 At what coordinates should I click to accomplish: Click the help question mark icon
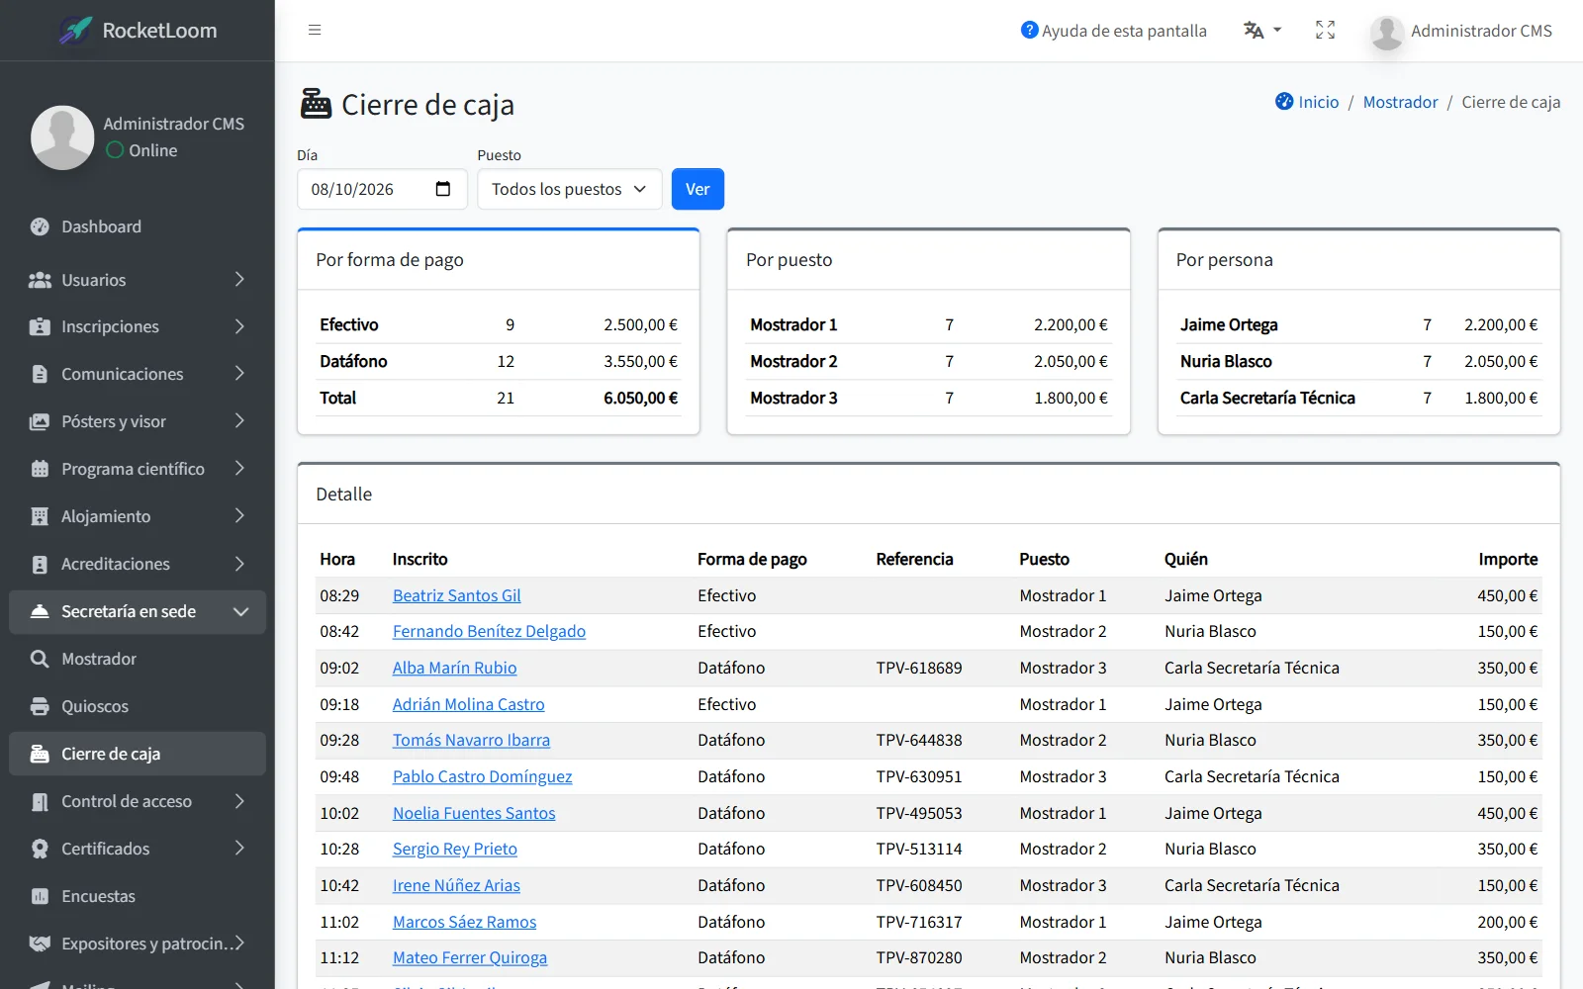pyautogui.click(x=1029, y=30)
